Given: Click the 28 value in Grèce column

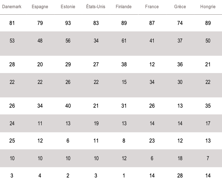Looking at the screenshot, I should click(180, 176).
